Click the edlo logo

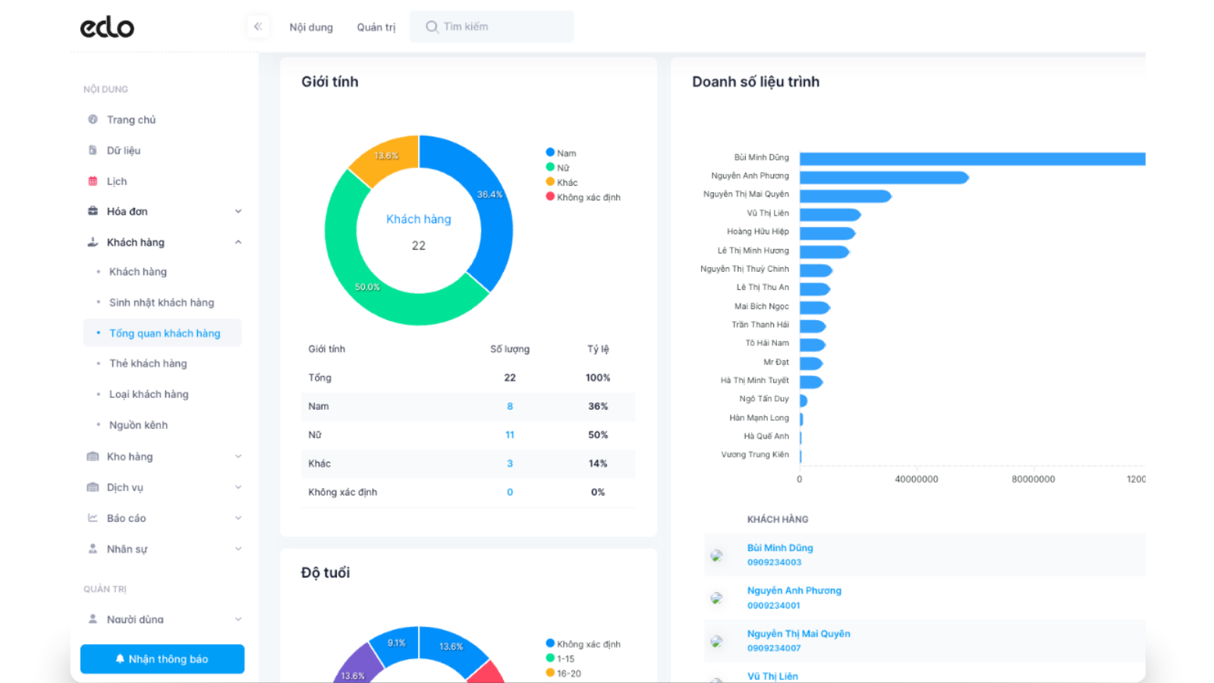click(107, 27)
